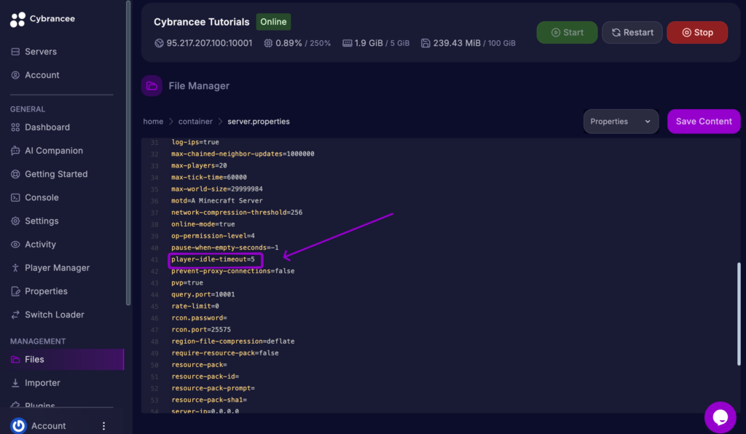Open the Getting Started page
Image resolution: width=746 pixels, height=434 pixels.
56,174
